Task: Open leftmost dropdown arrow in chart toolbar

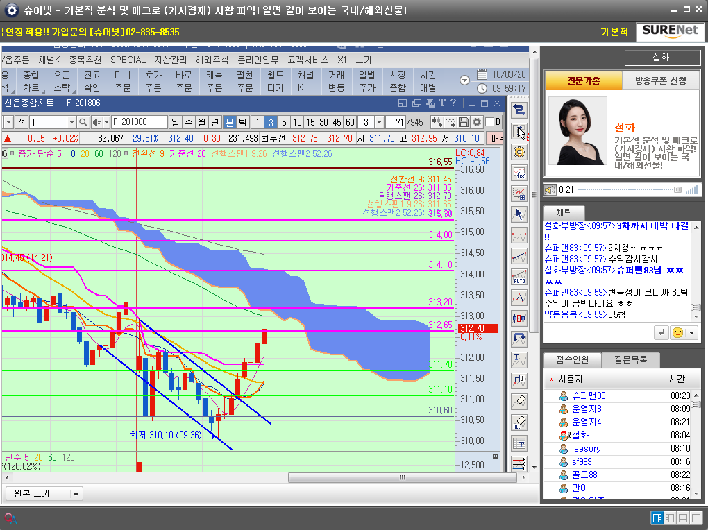Action: pyautogui.click(x=8, y=122)
